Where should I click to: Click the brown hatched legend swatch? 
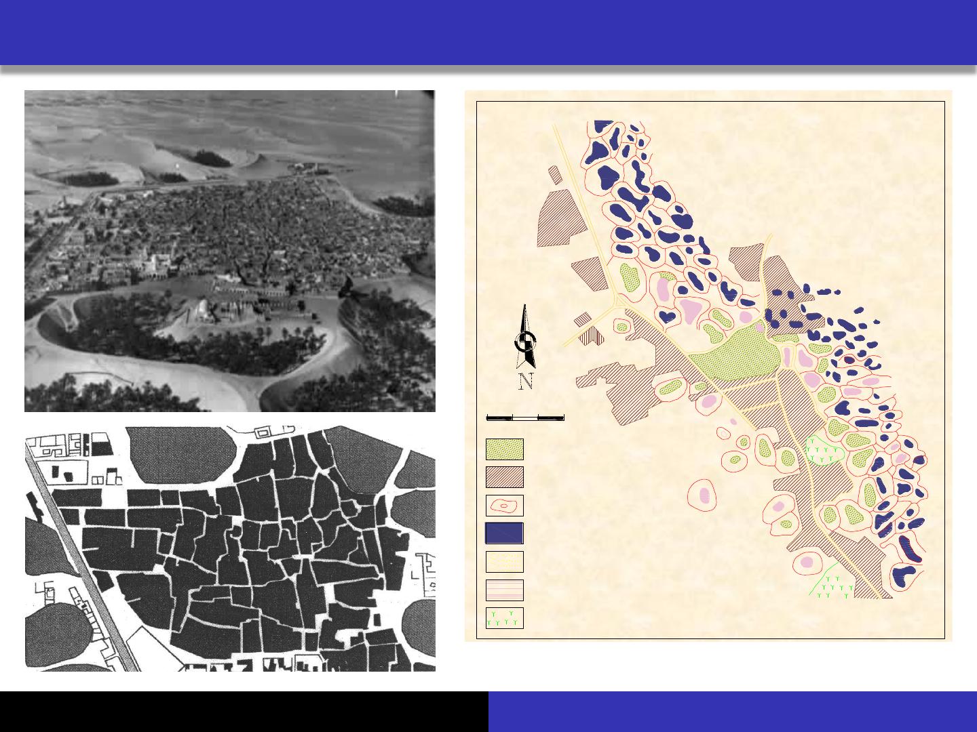[505, 477]
